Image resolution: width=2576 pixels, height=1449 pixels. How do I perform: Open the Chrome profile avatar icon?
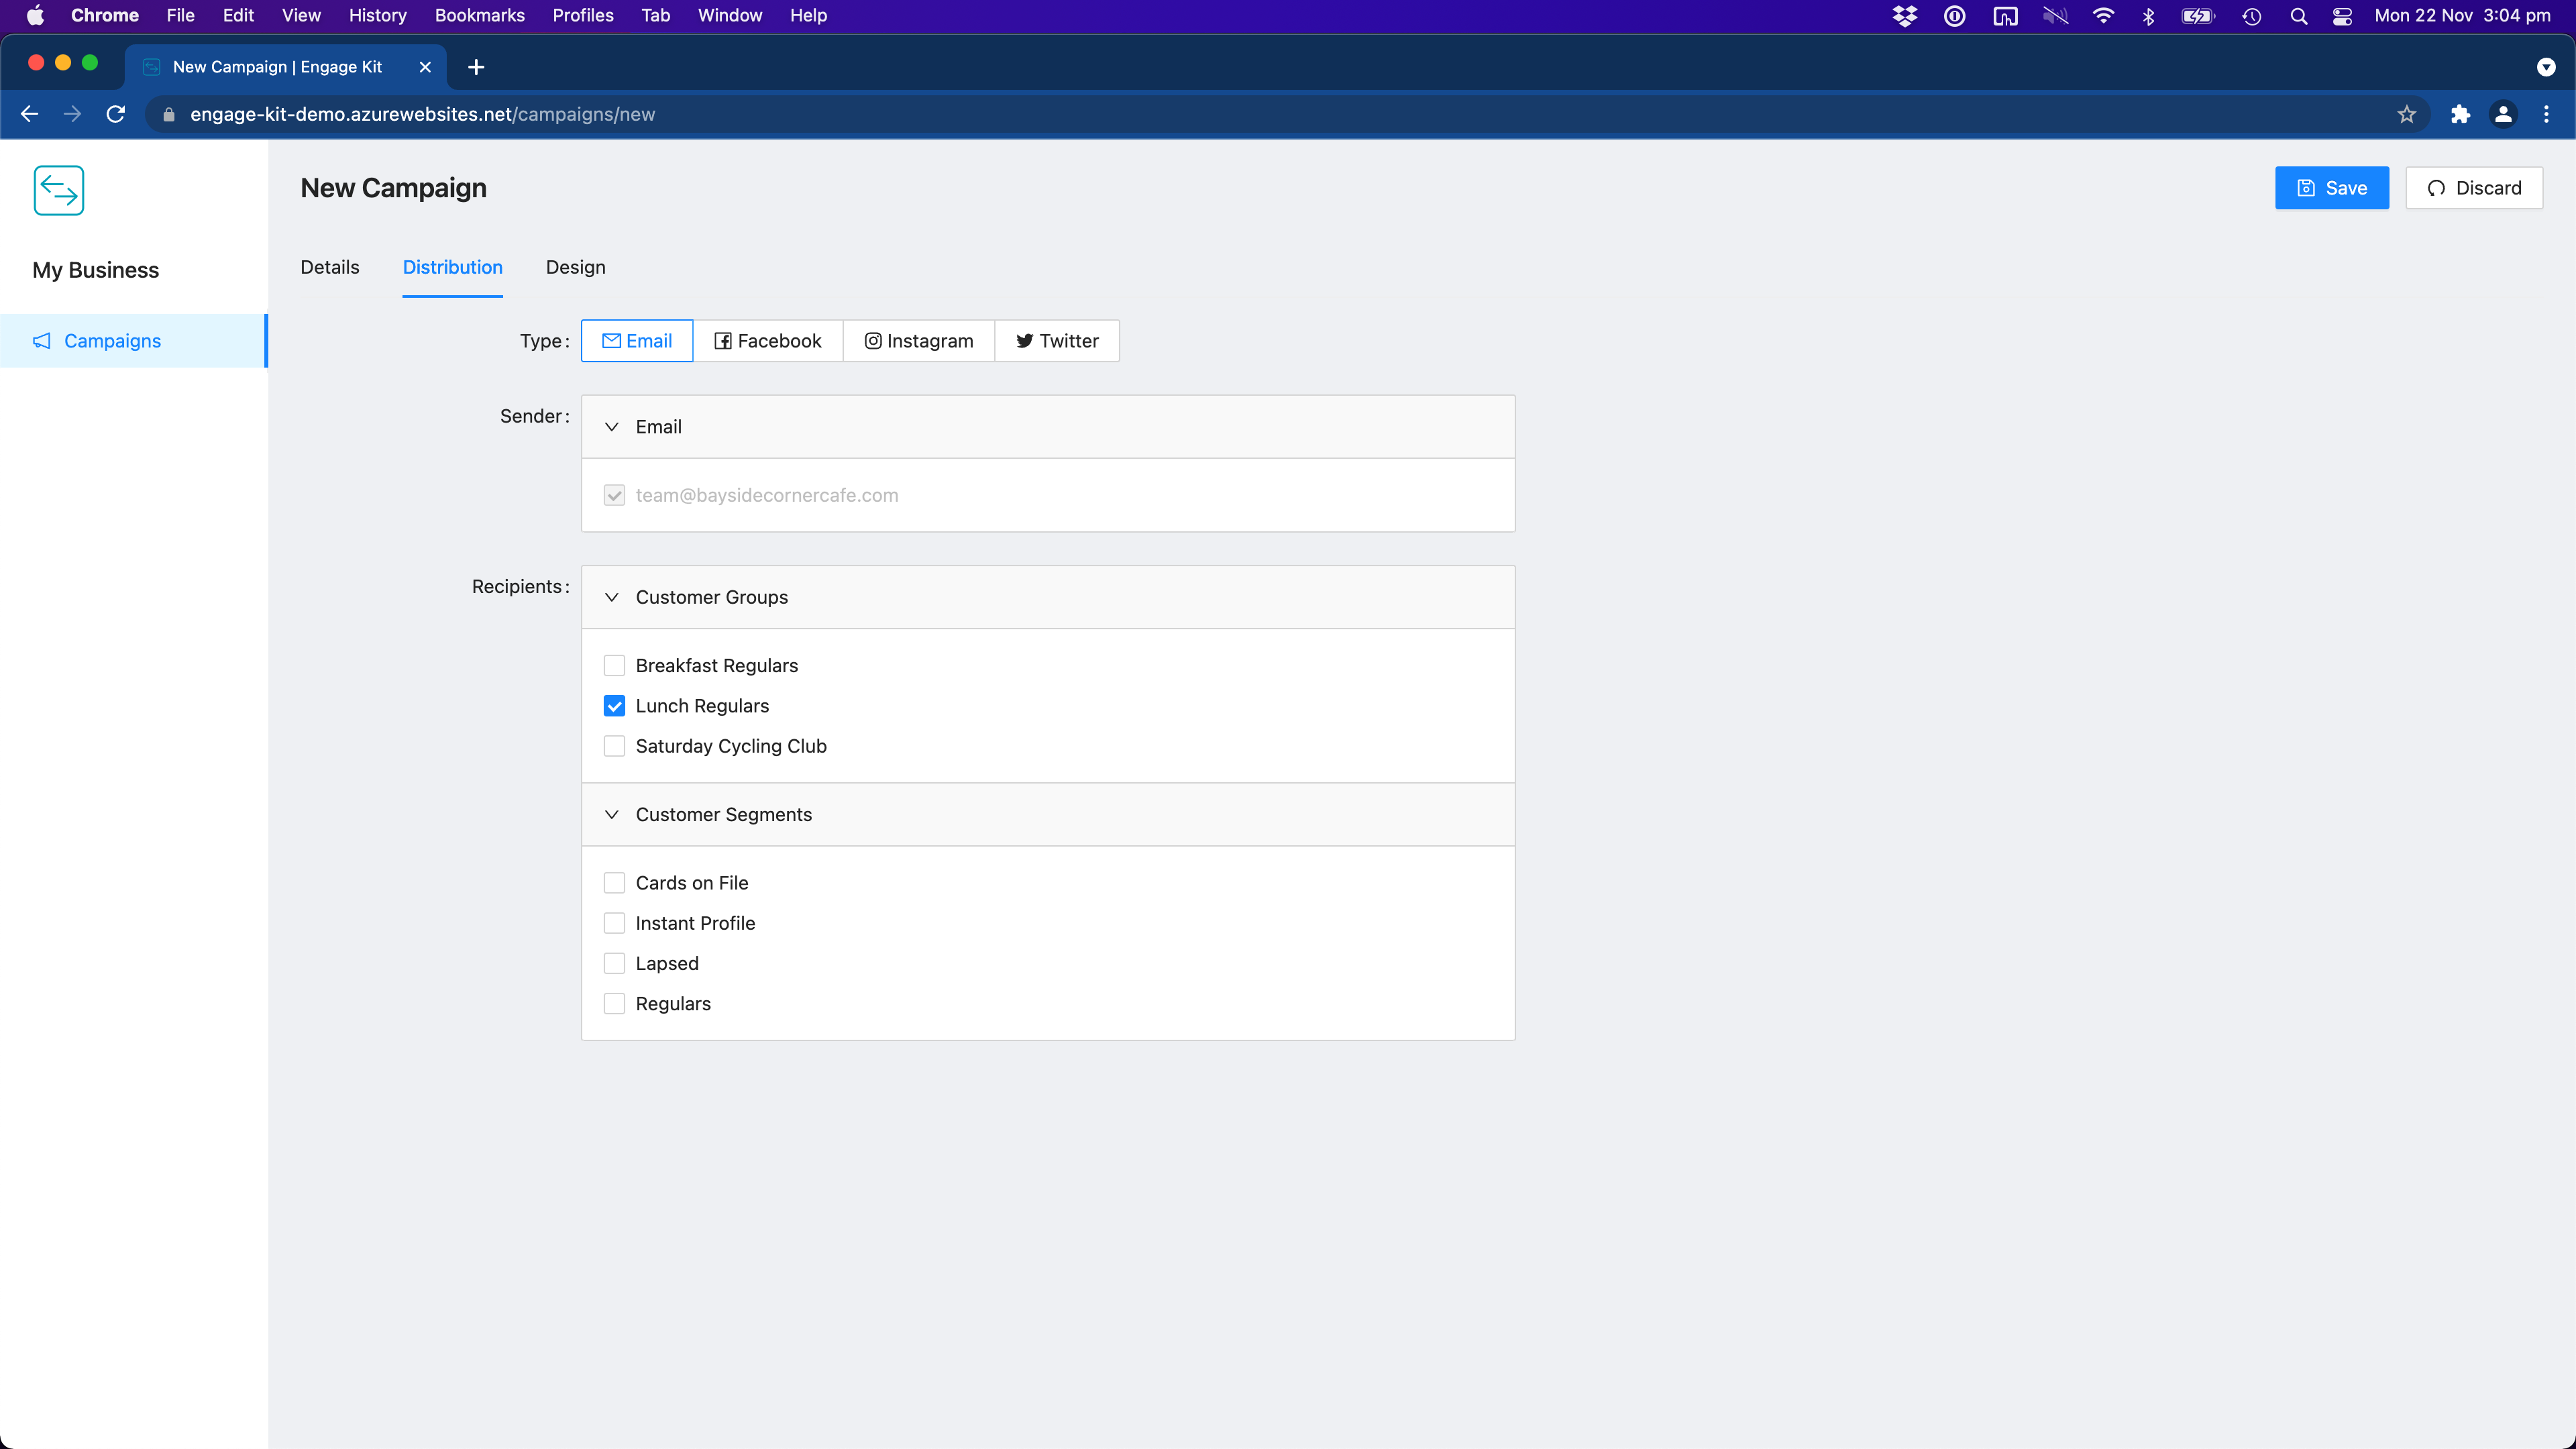(2503, 114)
